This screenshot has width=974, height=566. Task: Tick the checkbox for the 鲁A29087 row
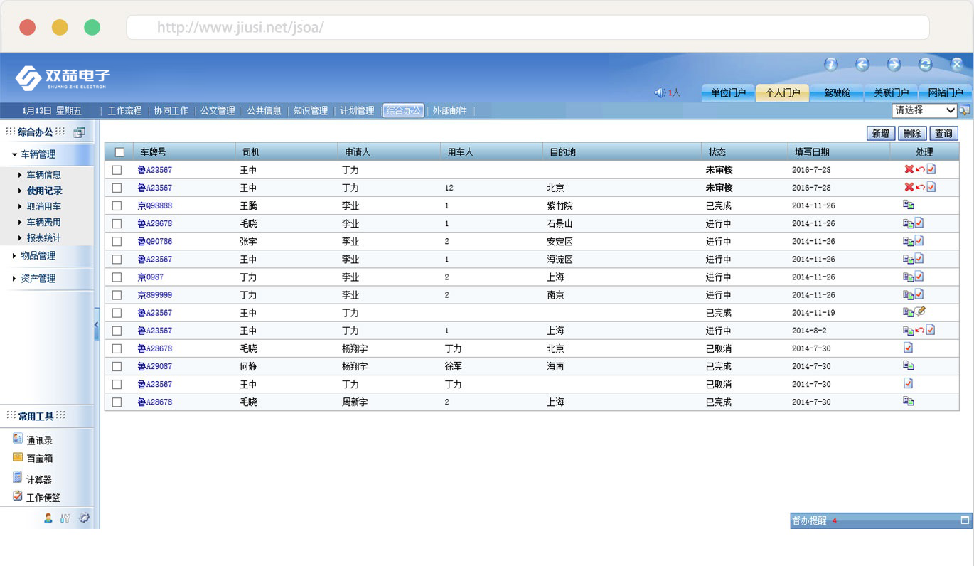click(x=117, y=366)
